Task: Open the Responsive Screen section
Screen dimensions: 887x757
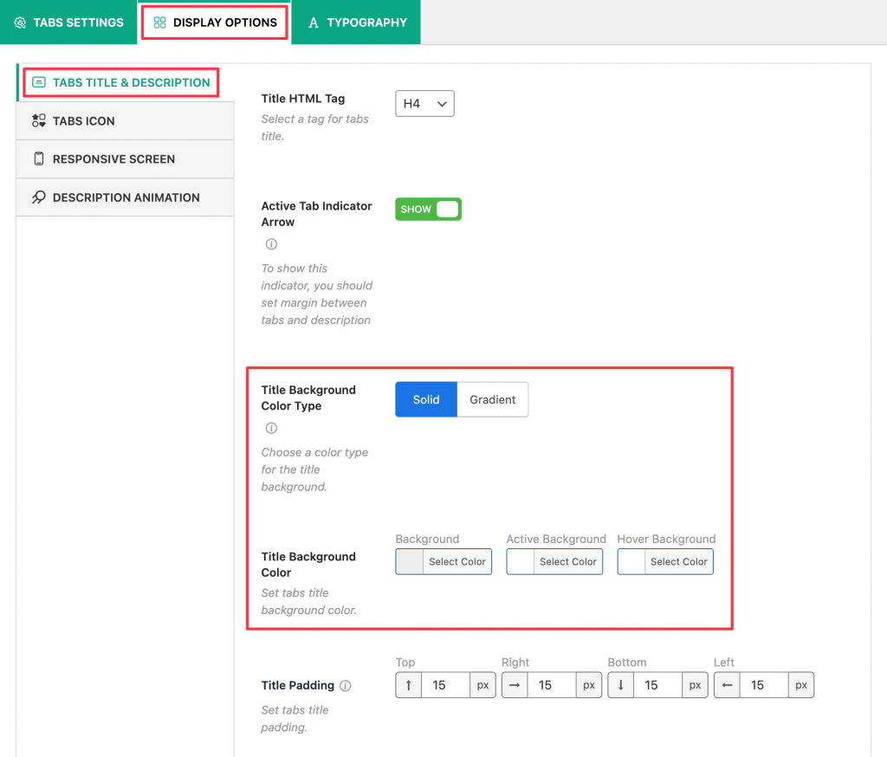Action: [126, 159]
